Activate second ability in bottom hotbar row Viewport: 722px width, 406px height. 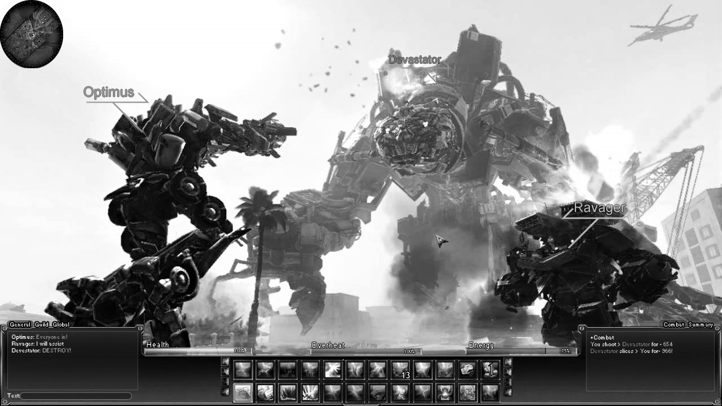[x=266, y=392]
